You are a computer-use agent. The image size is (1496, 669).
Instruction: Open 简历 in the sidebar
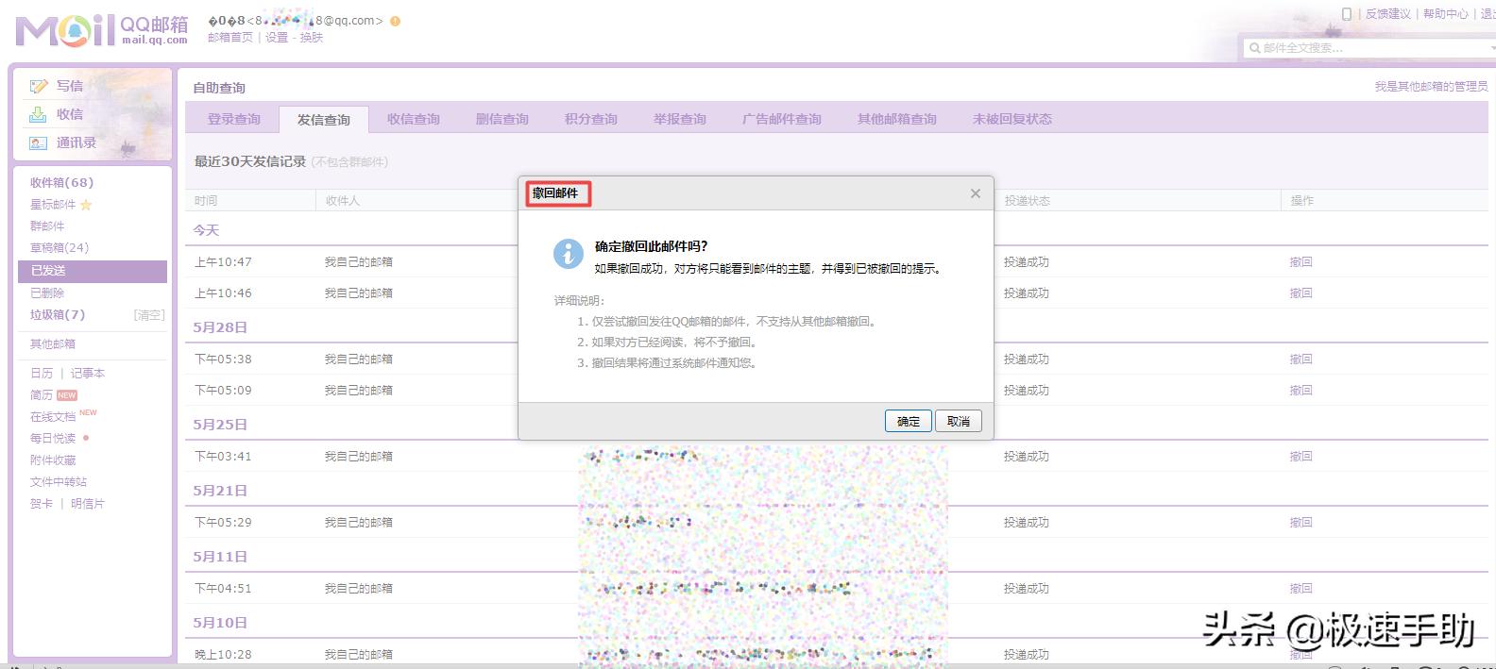pyautogui.click(x=42, y=395)
